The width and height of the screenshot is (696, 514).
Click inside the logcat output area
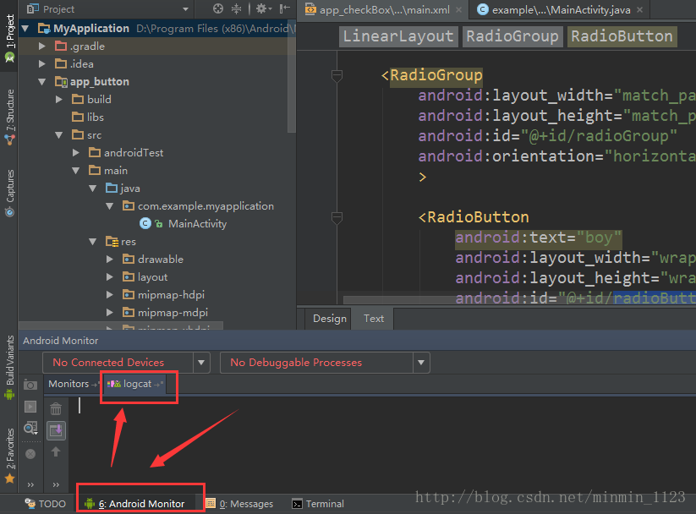(381, 444)
